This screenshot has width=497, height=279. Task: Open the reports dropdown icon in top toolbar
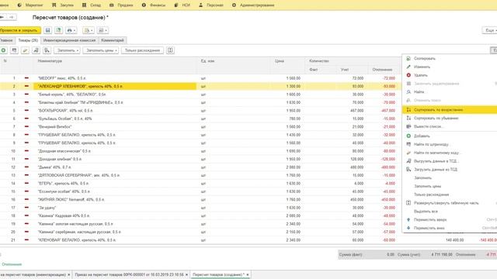click(103, 30)
